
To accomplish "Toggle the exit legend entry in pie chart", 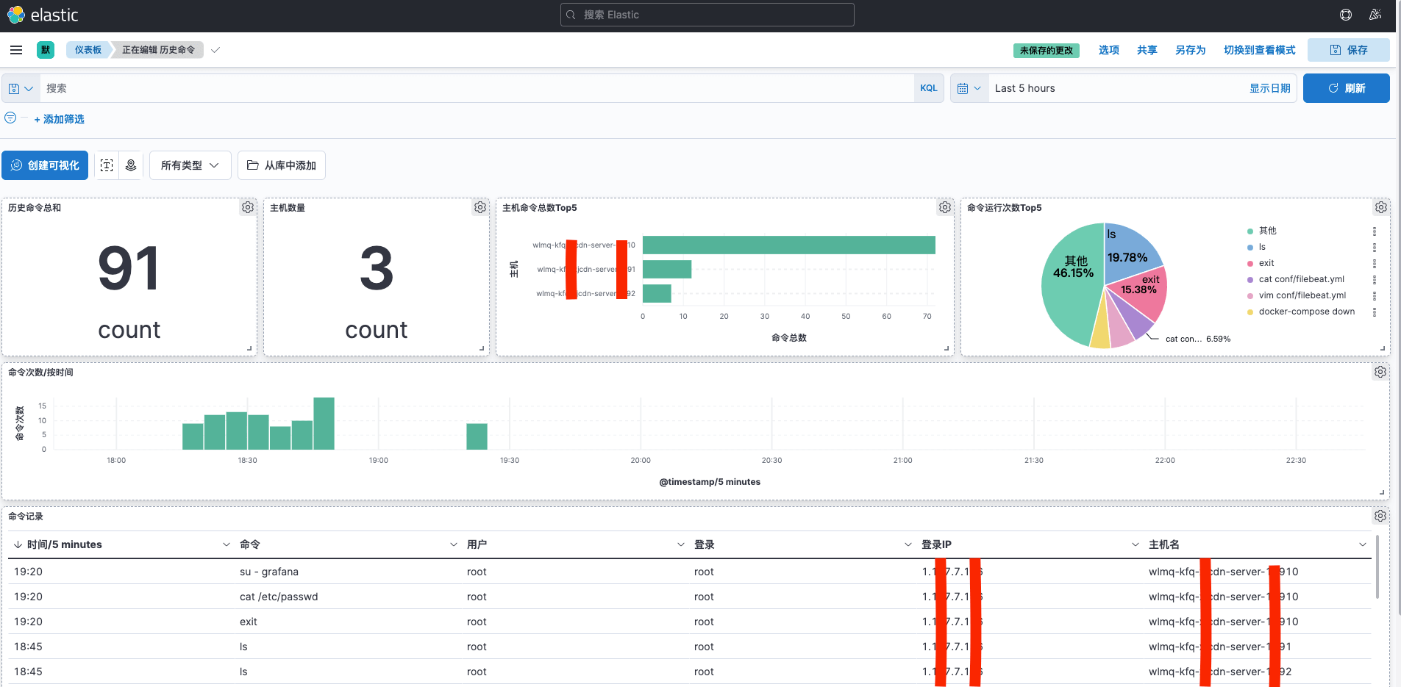I will [1266, 263].
